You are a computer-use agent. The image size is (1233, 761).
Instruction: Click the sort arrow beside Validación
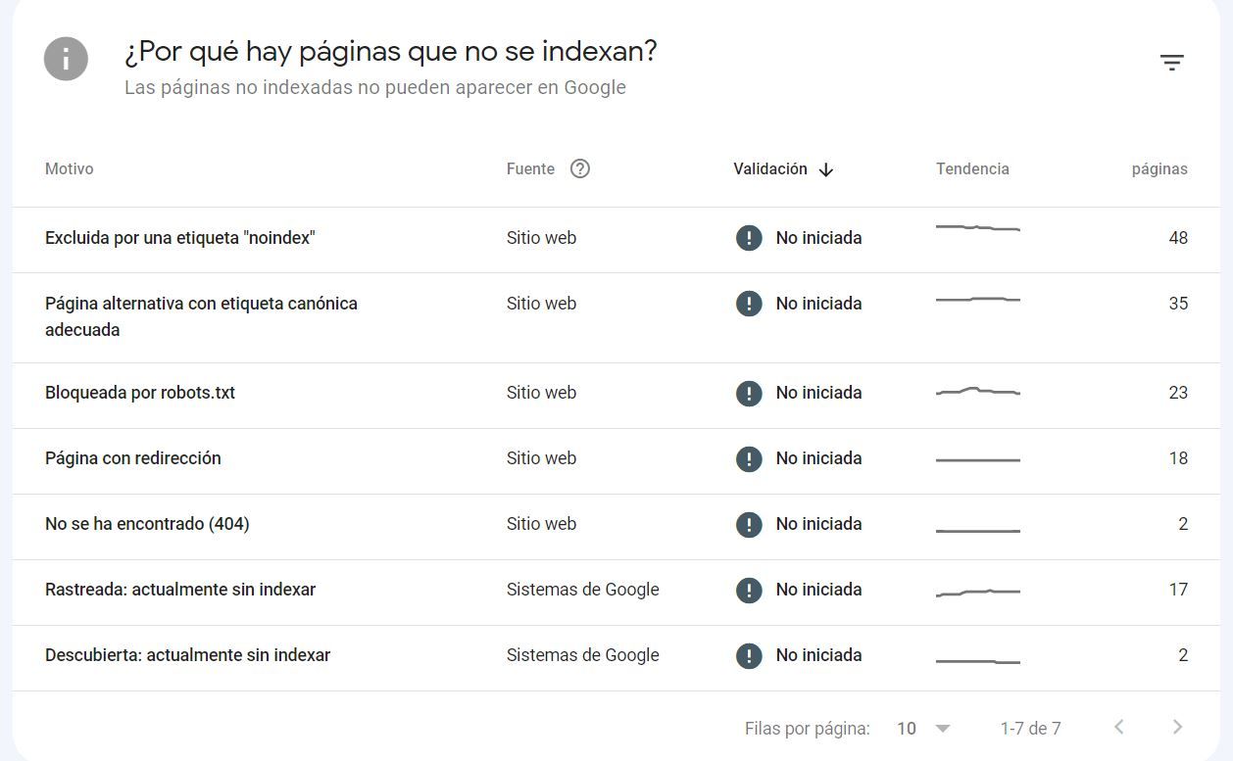click(x=826, y=169)
